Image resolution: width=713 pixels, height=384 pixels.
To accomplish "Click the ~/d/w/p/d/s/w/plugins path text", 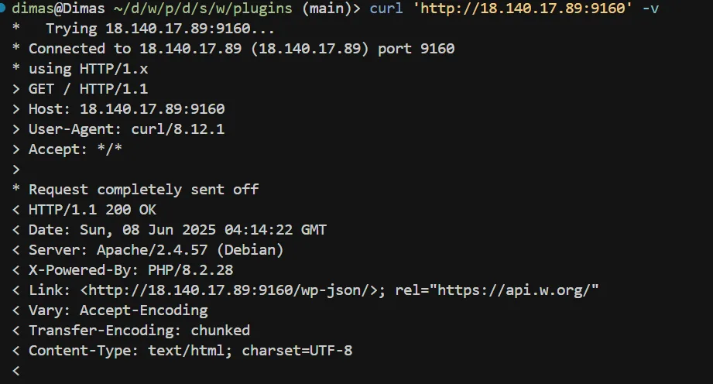I will tap(203, 9).
